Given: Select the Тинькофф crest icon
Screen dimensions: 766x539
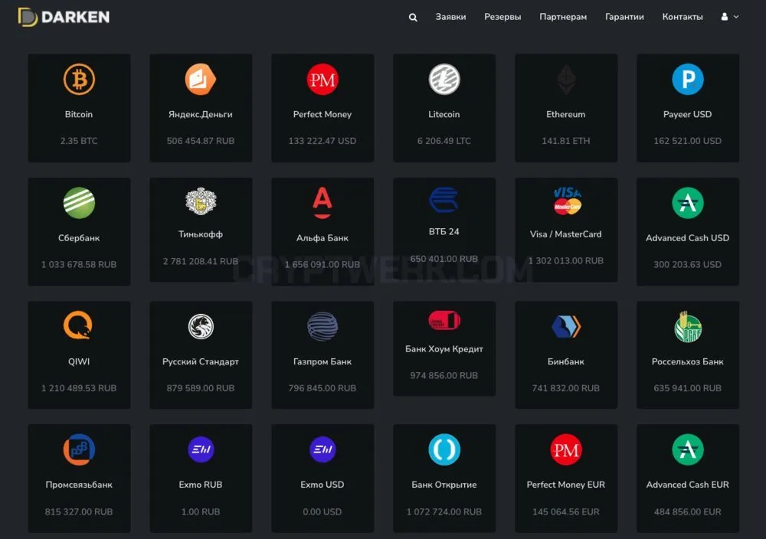Looking at the screenshot, I should [x=200, y=201].
